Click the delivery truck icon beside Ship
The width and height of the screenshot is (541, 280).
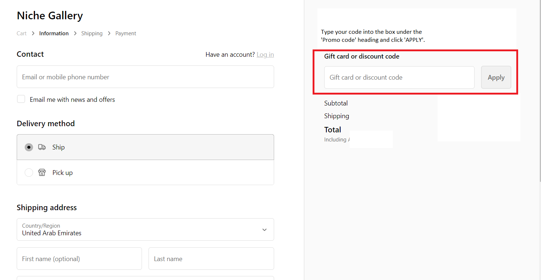(42, 147)
